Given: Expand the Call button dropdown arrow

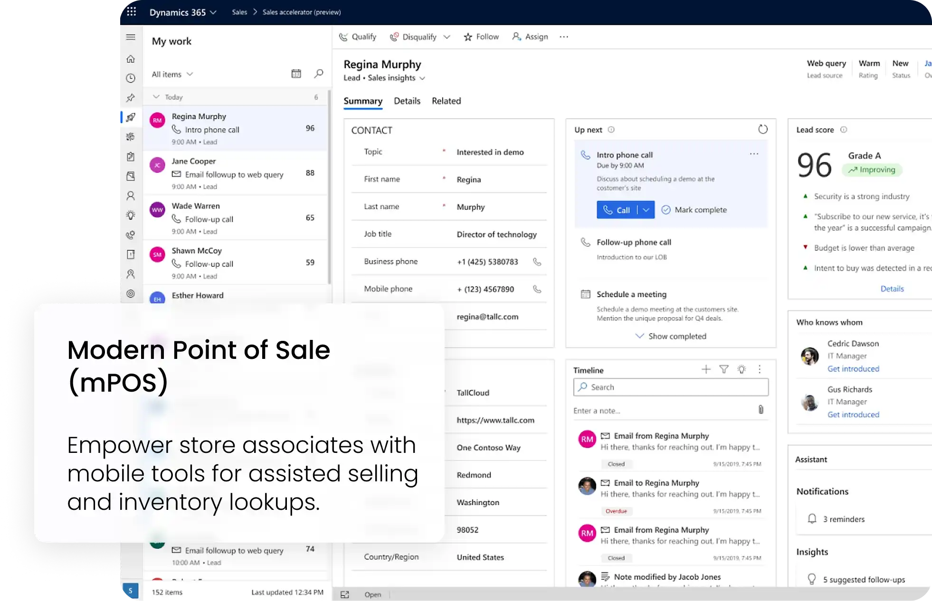Looking at the screenshot, I should coord(646,210).
